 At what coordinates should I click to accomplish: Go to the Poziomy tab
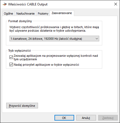[x=43, y=14]
